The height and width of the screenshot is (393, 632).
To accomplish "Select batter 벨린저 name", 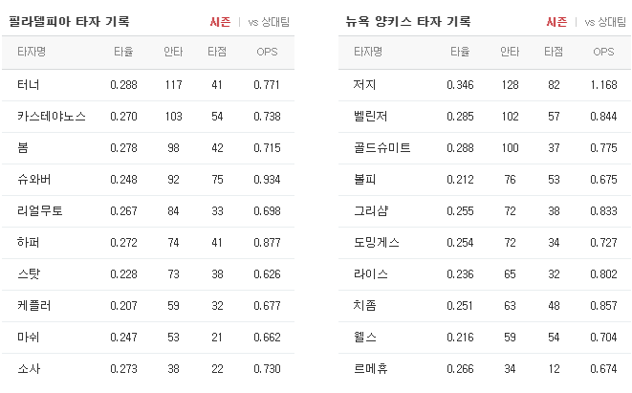I will pos(370,116).
